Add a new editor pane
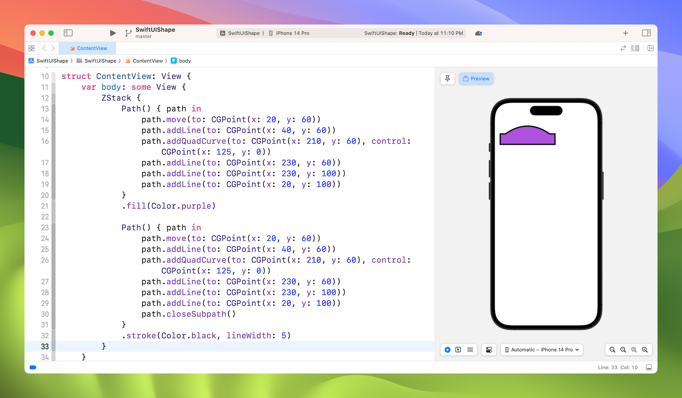 [650, 48]
